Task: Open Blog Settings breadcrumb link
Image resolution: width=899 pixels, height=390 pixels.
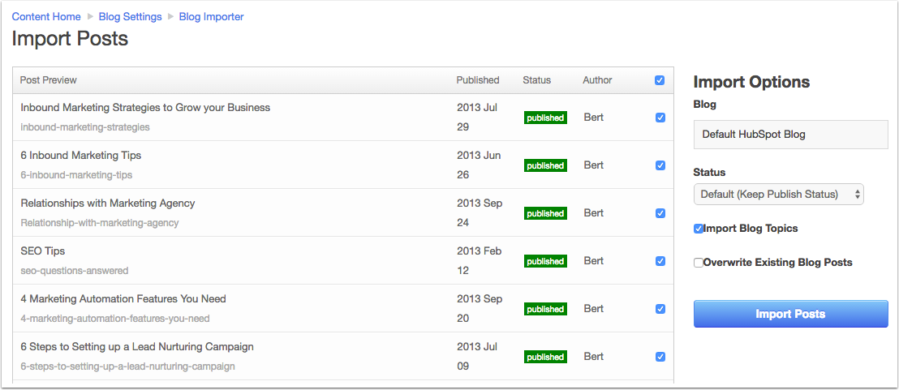Action: (x=130, y=16)
